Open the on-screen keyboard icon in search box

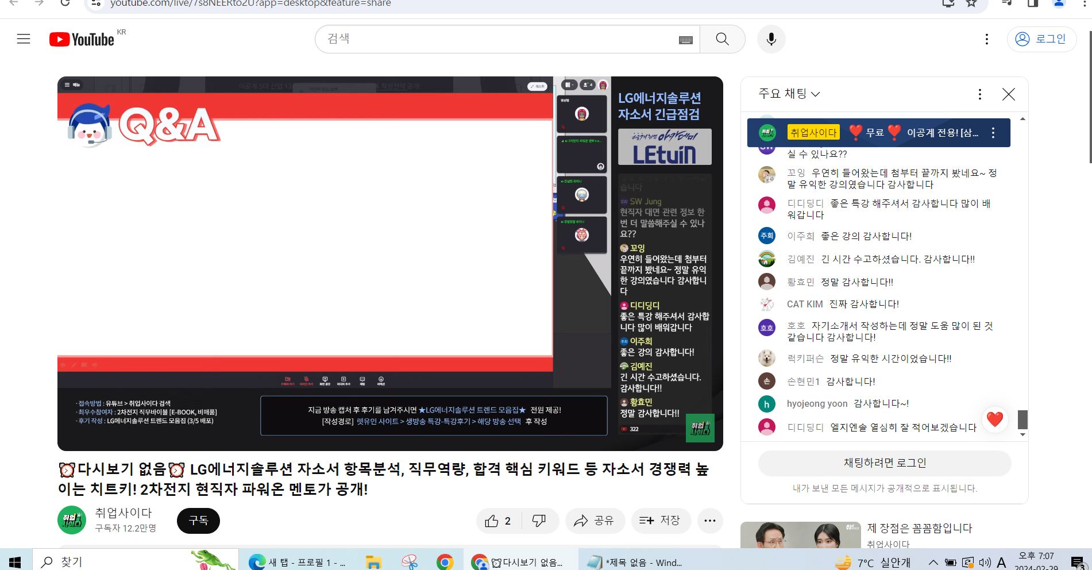click(x=686, y=40)
